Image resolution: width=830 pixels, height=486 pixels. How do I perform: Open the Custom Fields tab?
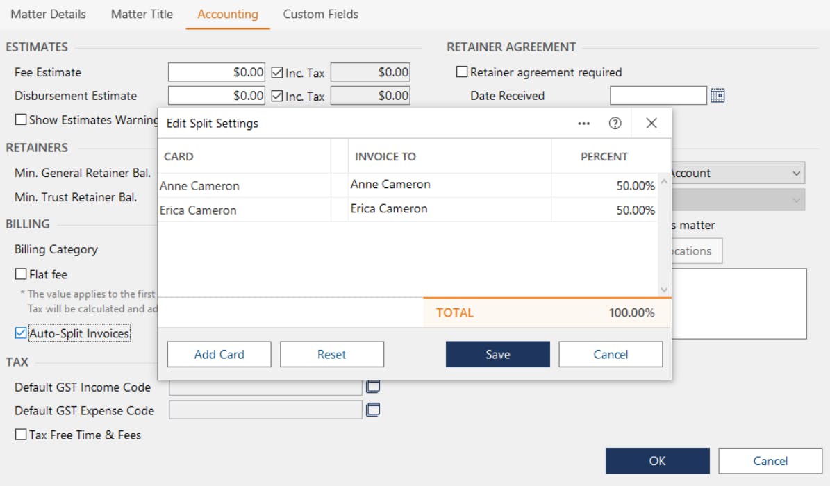tap(321, 14)
